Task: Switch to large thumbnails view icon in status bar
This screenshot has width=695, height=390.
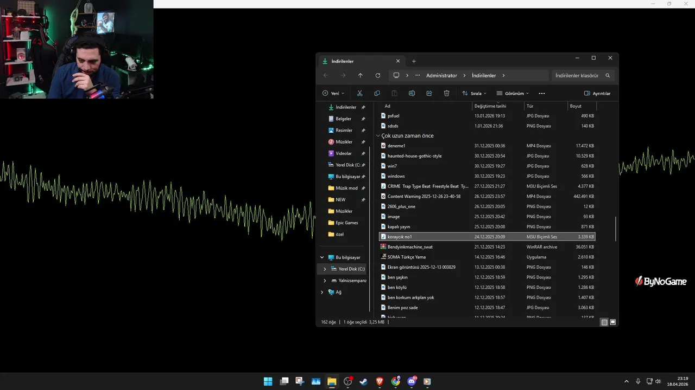Action: click(613, 322)
